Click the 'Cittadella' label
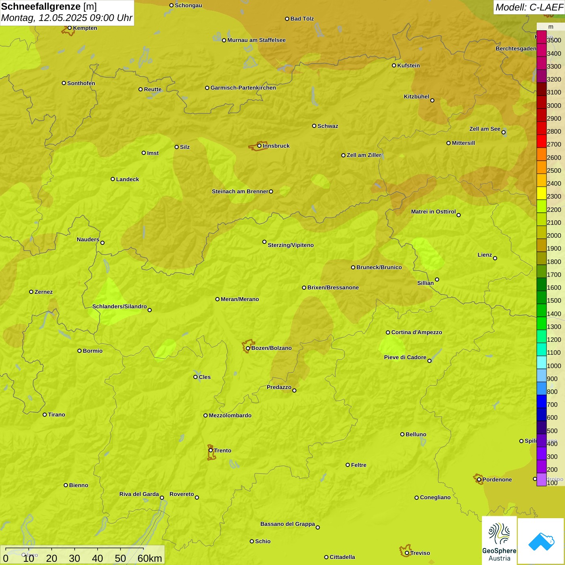 (x=342, y=557)
